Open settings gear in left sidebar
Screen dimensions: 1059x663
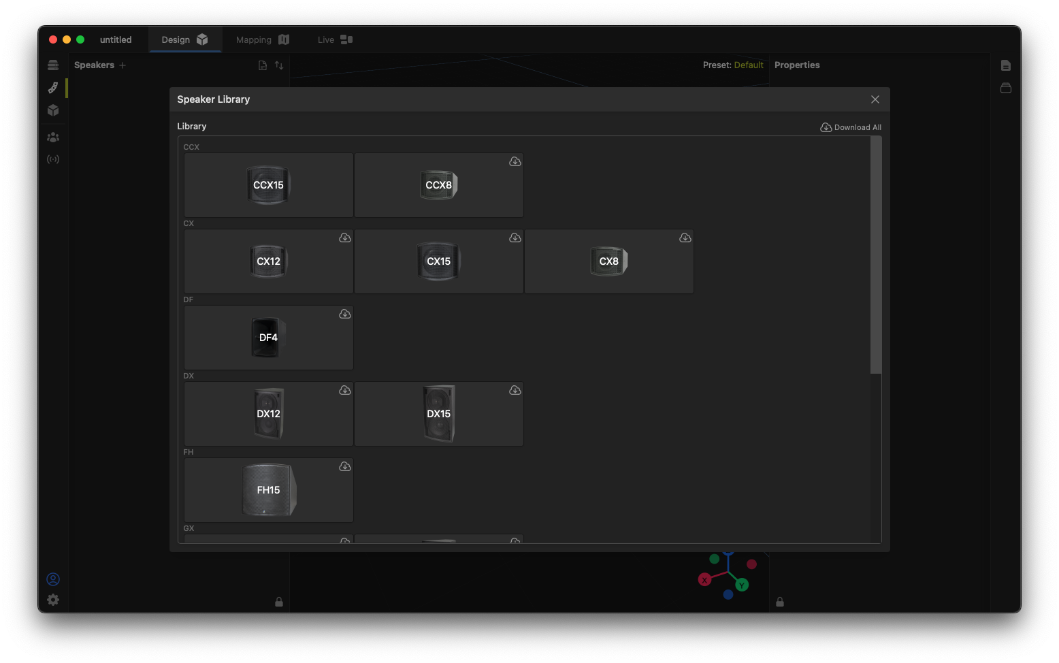[53, 600]
